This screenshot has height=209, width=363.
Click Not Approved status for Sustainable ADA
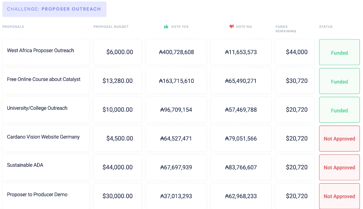point(339,167)
